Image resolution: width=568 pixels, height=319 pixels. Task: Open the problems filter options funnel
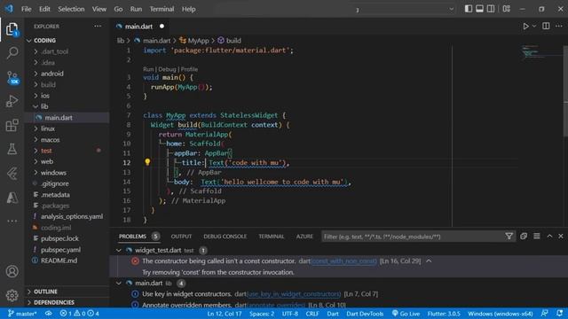pos(509,237)
